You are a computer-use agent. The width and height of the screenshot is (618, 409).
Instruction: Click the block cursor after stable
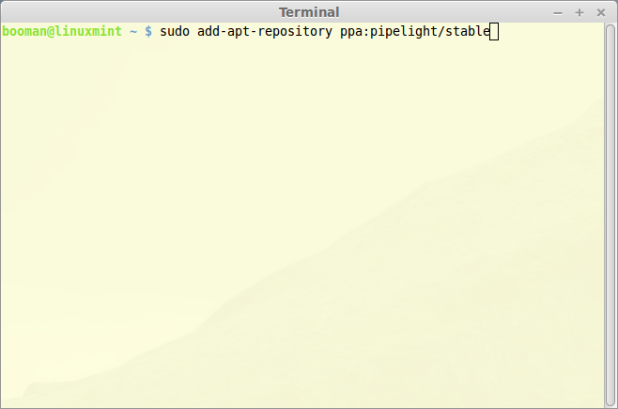[494, 32]
